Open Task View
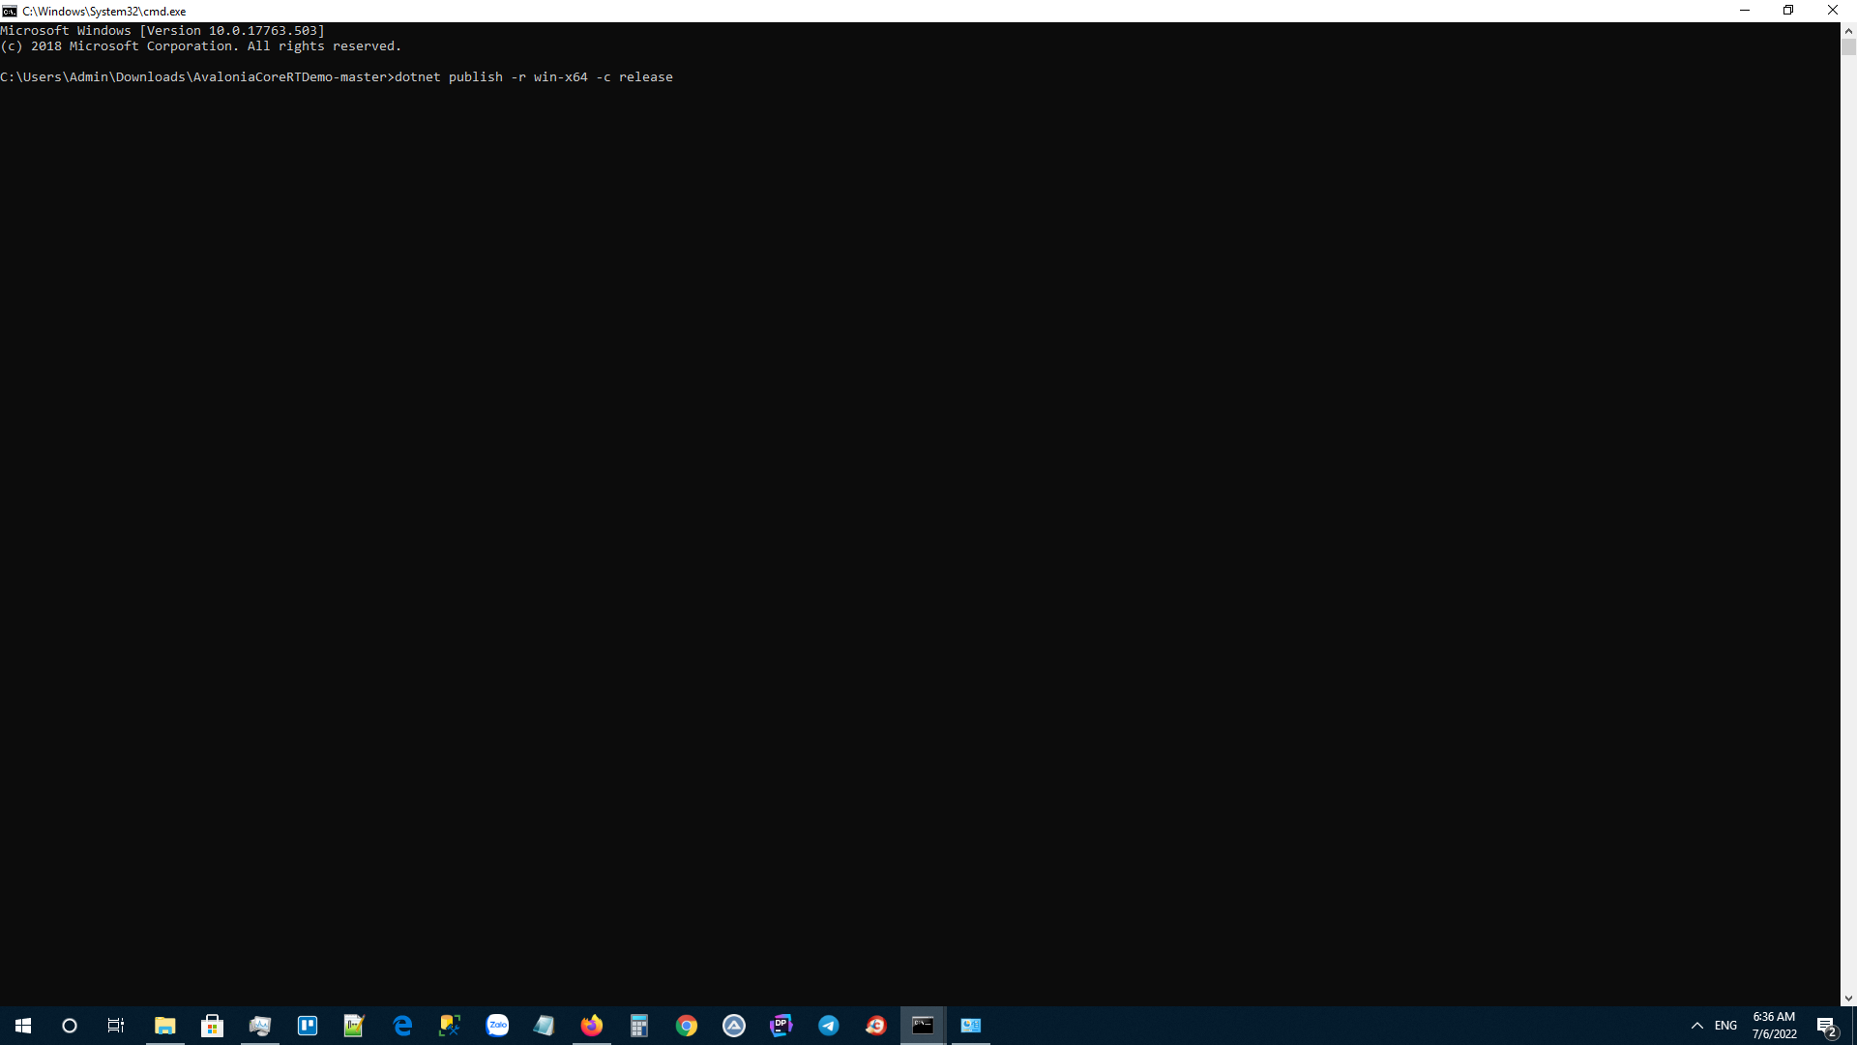The image size is (1857, 1045). point(115,1025)
